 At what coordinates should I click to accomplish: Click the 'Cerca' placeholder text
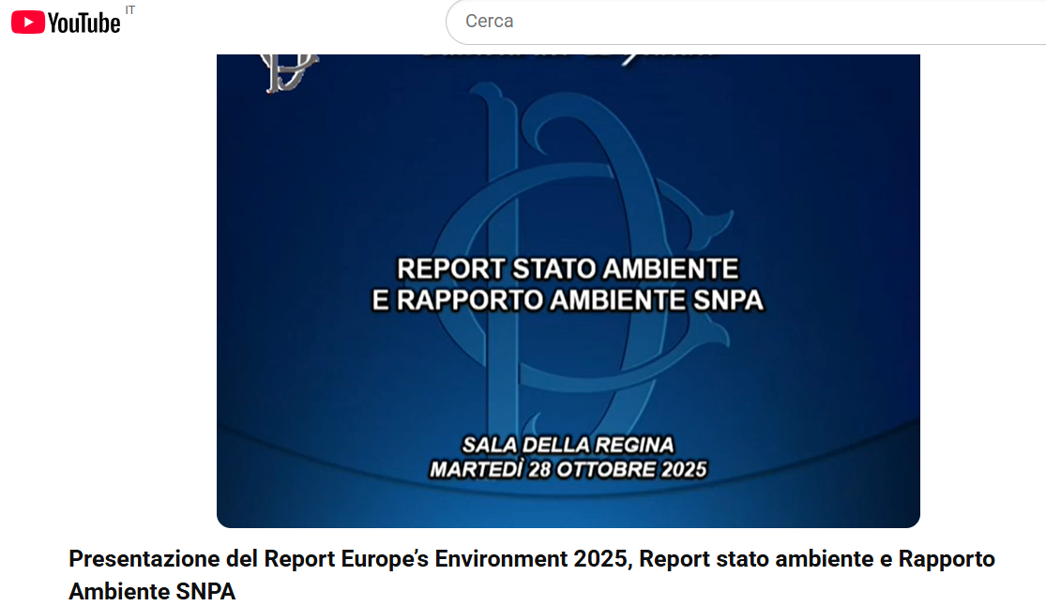pos(490,22)
